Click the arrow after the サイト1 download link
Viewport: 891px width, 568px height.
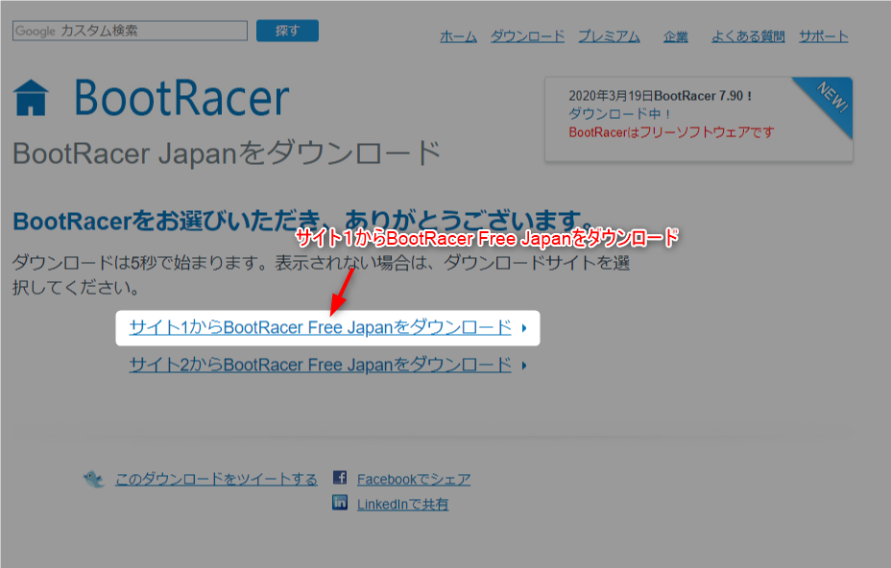tap(524, 328)
